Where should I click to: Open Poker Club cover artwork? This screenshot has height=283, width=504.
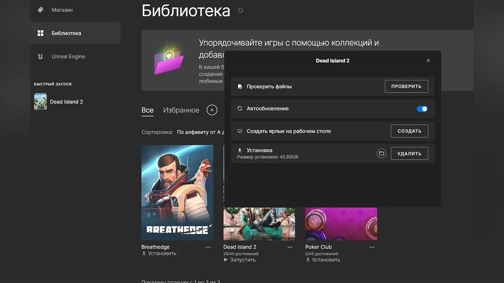point(341,223)
